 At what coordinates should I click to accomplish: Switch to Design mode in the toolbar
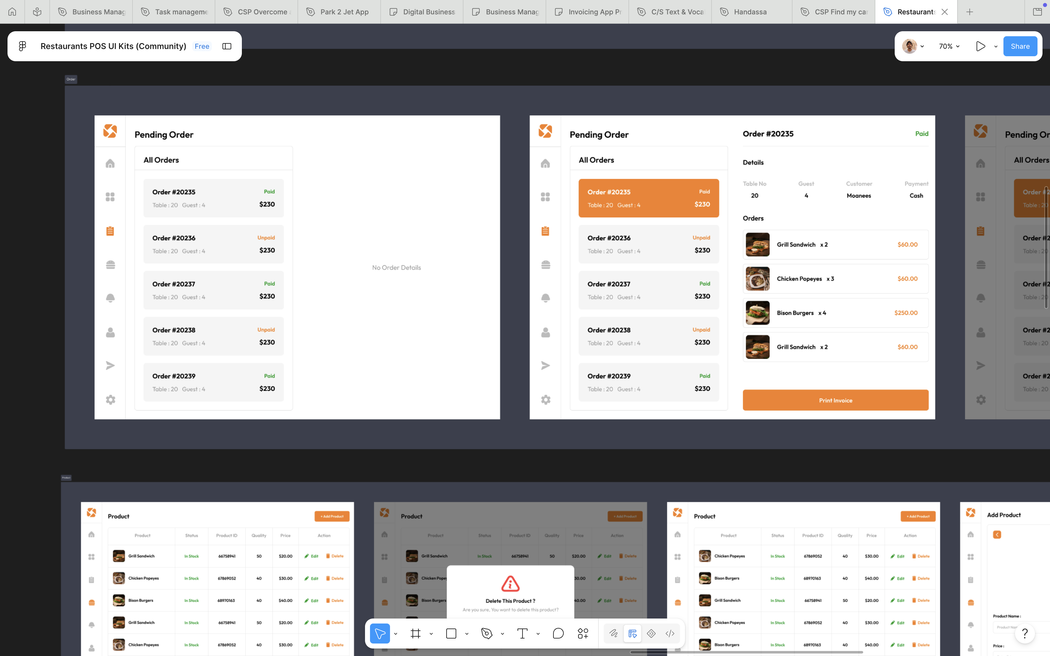(632, 634)
